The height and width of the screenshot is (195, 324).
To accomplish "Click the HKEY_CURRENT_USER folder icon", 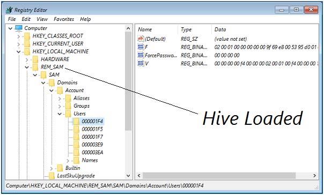I will coord(27,44).
